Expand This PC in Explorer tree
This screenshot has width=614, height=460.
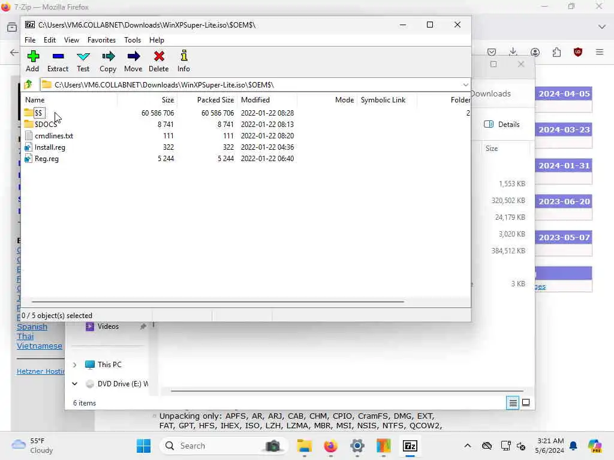(x=74, y=365)
